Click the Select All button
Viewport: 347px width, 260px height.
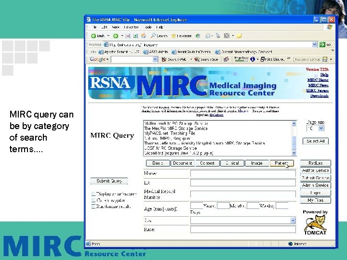point(316,141)
